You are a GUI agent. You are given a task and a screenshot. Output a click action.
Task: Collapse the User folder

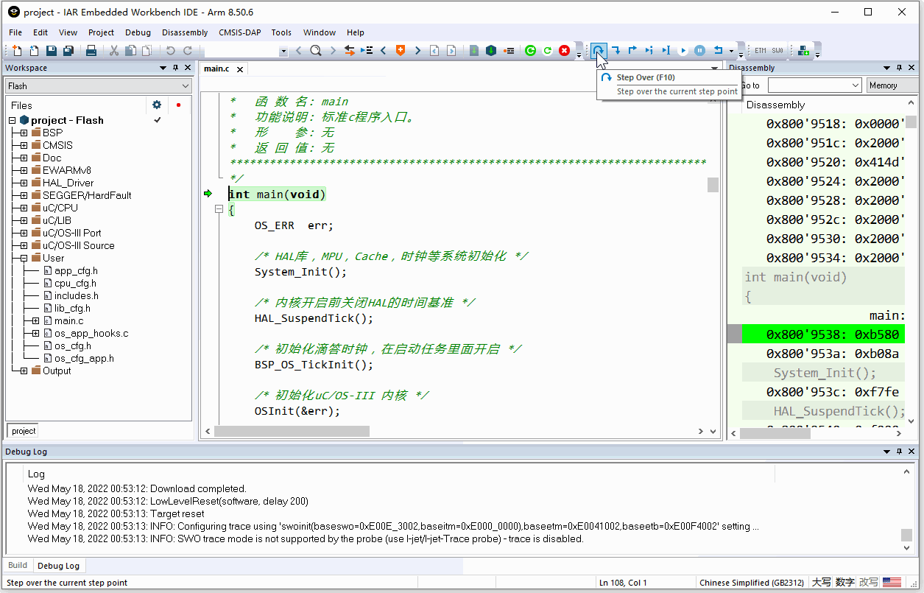(x=24, y=258)
